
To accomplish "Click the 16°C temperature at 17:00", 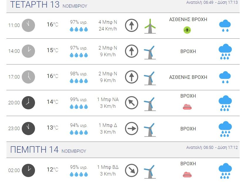I will (x=52, y=76).
